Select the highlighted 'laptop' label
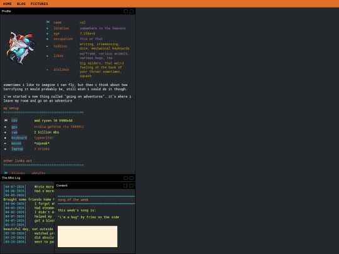 (x=17, y=149)
